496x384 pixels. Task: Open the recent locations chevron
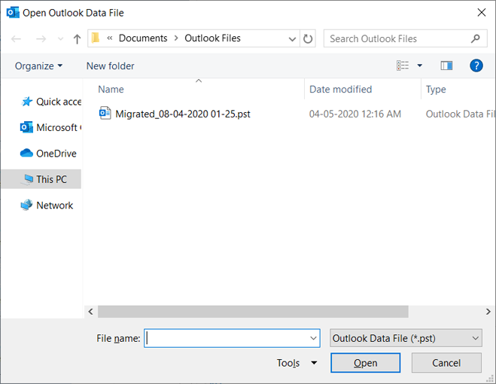pos(60,39)
